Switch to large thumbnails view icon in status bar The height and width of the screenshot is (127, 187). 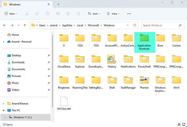(x=184, y=125)
